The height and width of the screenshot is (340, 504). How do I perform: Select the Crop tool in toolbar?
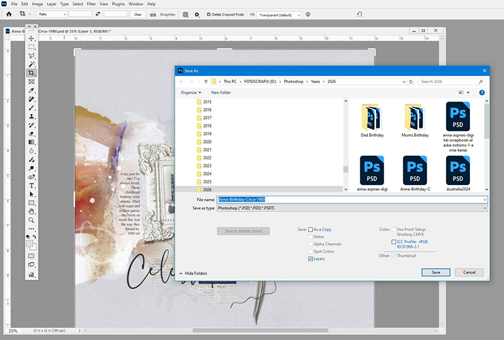[x=31, y=73]
